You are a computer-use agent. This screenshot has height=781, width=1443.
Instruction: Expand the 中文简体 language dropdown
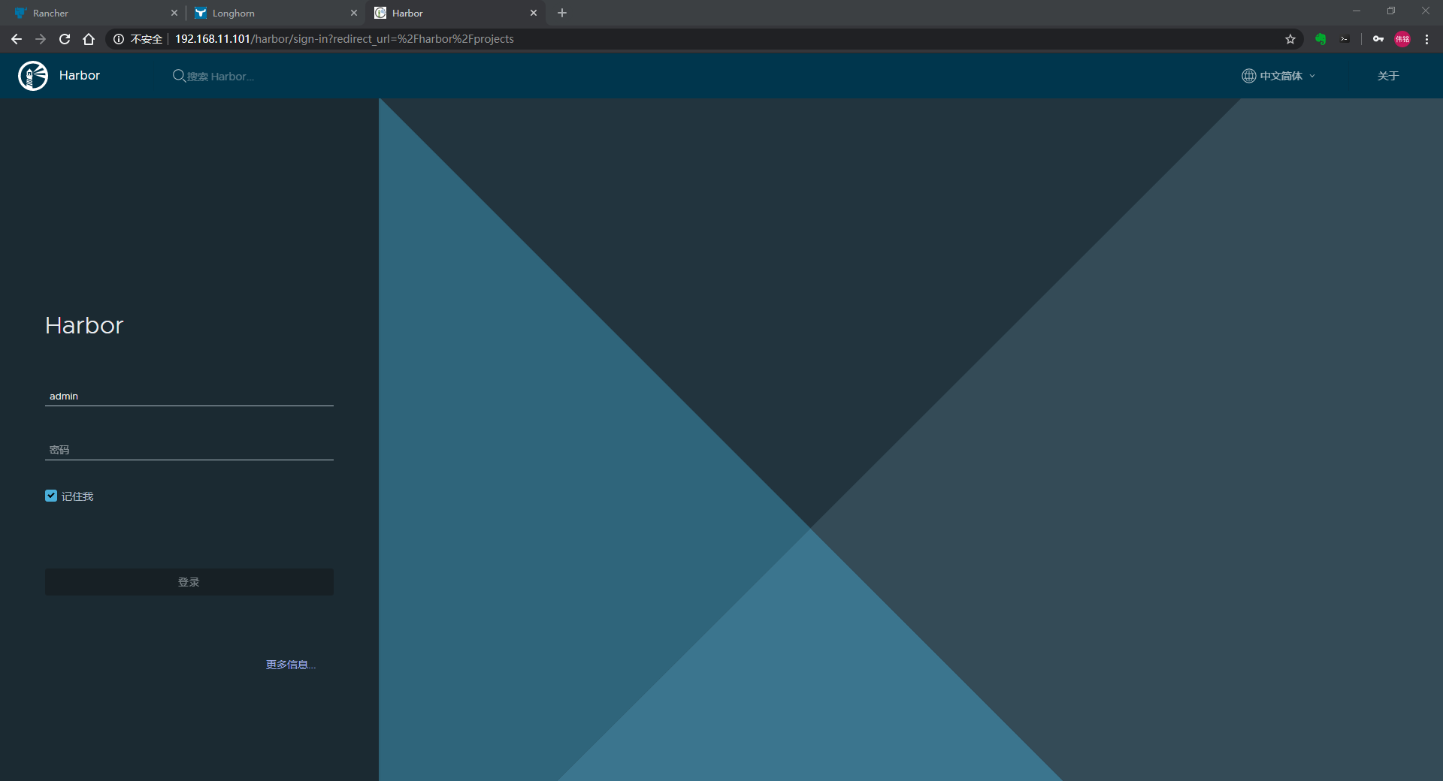coord(1278,76)
